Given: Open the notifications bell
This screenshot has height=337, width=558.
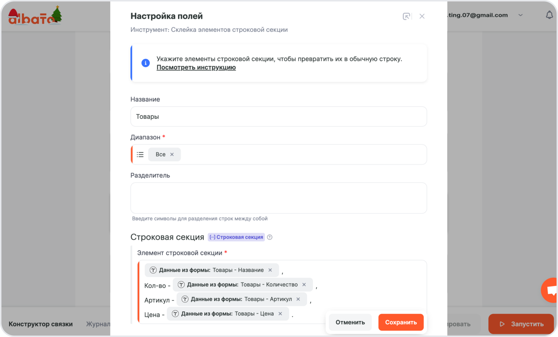Looking at the screenshot, I should [x=549, y=15].
